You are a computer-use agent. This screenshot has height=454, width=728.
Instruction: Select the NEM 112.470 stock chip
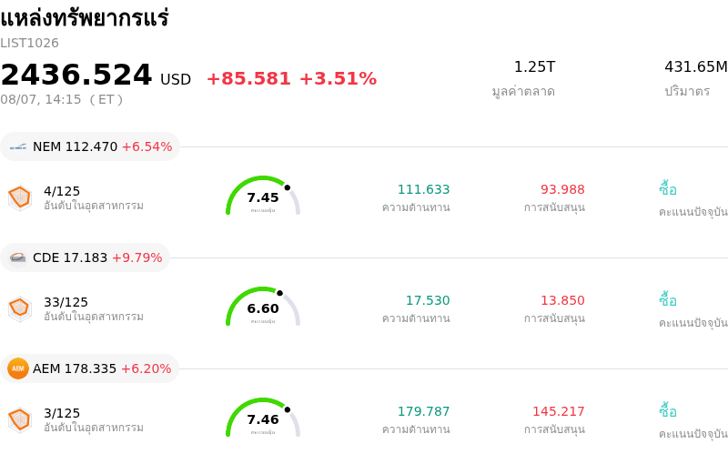point(90,146)
